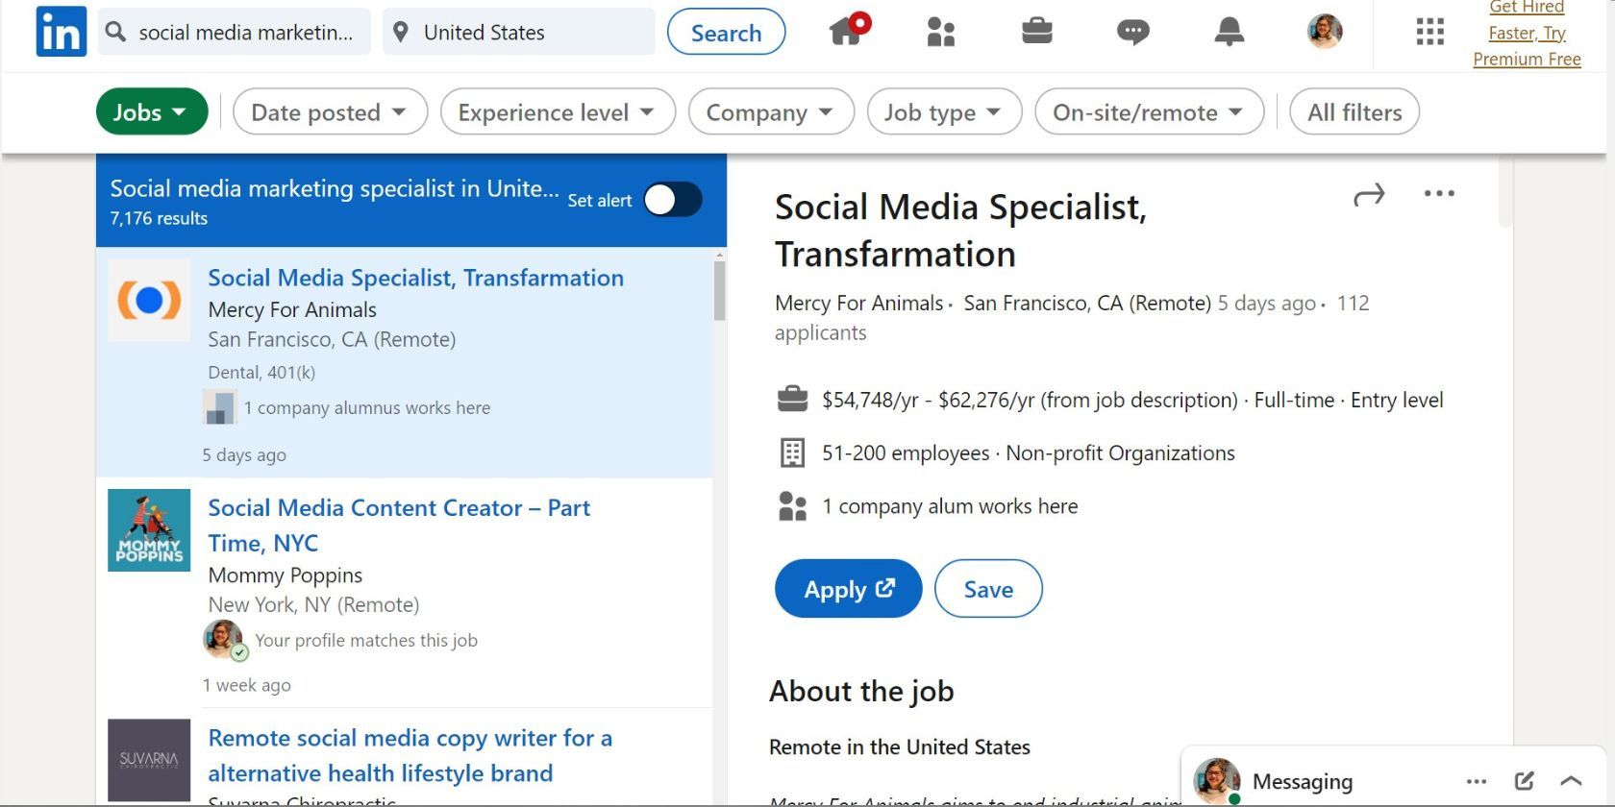The width and height of the screenshot is (1615, 807).
Task: Click the location pin icon
Action: (401, 33)
